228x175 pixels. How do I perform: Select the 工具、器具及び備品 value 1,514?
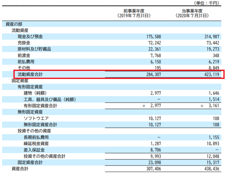[213, 99]
